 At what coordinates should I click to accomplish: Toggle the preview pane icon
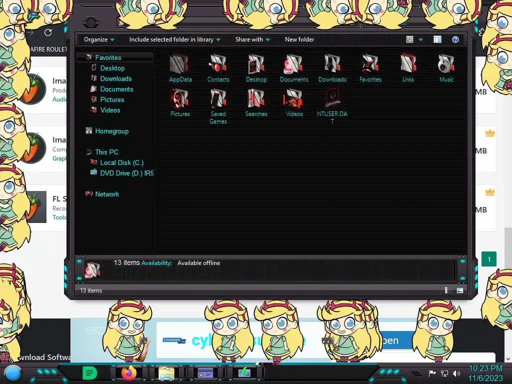point(437,39)
